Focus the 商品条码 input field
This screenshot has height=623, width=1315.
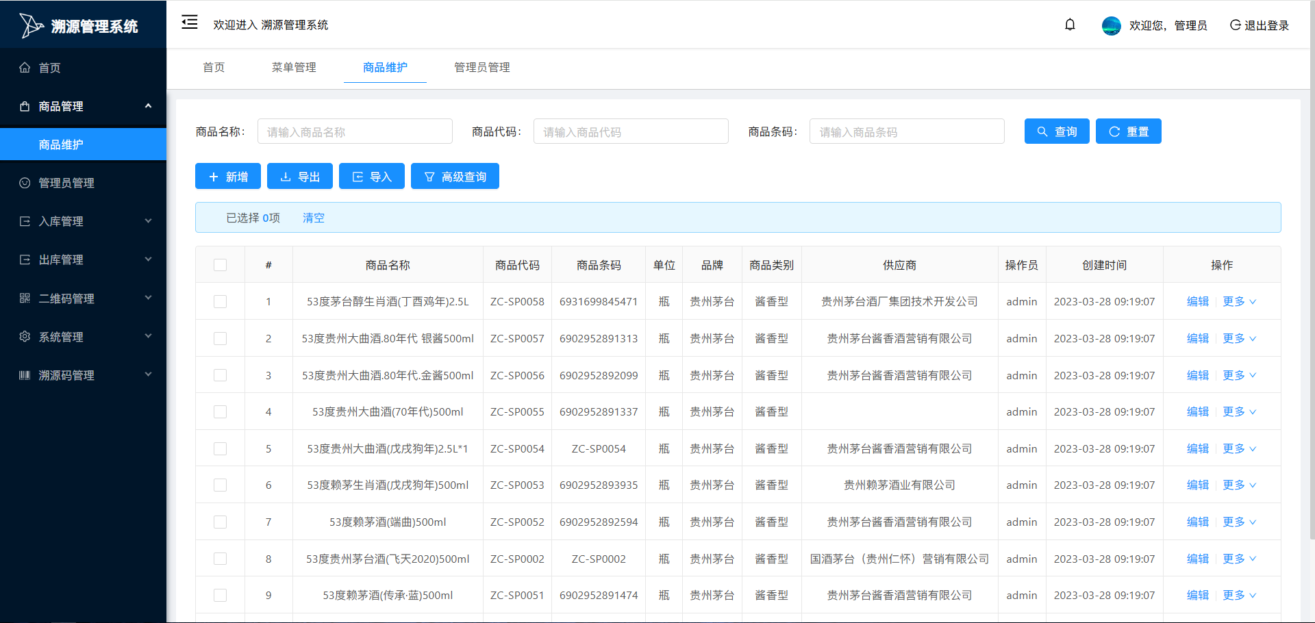(x=907, y=131)
